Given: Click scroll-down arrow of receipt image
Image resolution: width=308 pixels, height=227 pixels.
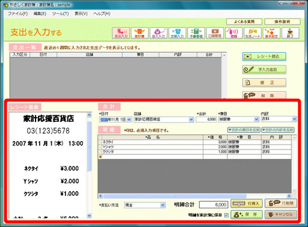Looking at the screenshot, I should (89, 216).
